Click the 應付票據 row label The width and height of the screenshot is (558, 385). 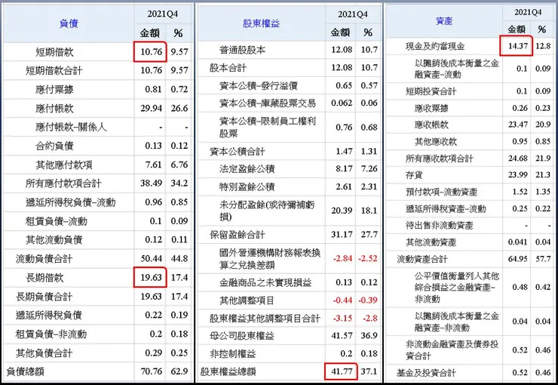click(x=54, y=89)
